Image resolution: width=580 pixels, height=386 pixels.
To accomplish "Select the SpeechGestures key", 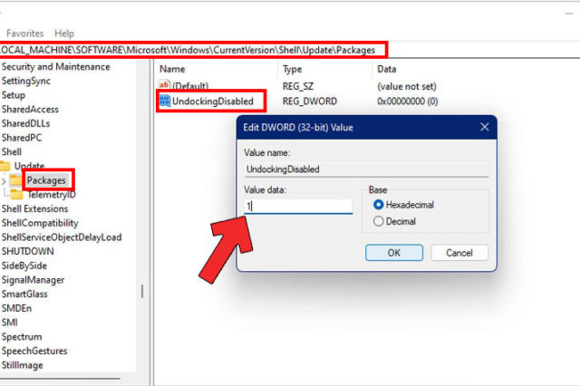I will click(34, 351).
